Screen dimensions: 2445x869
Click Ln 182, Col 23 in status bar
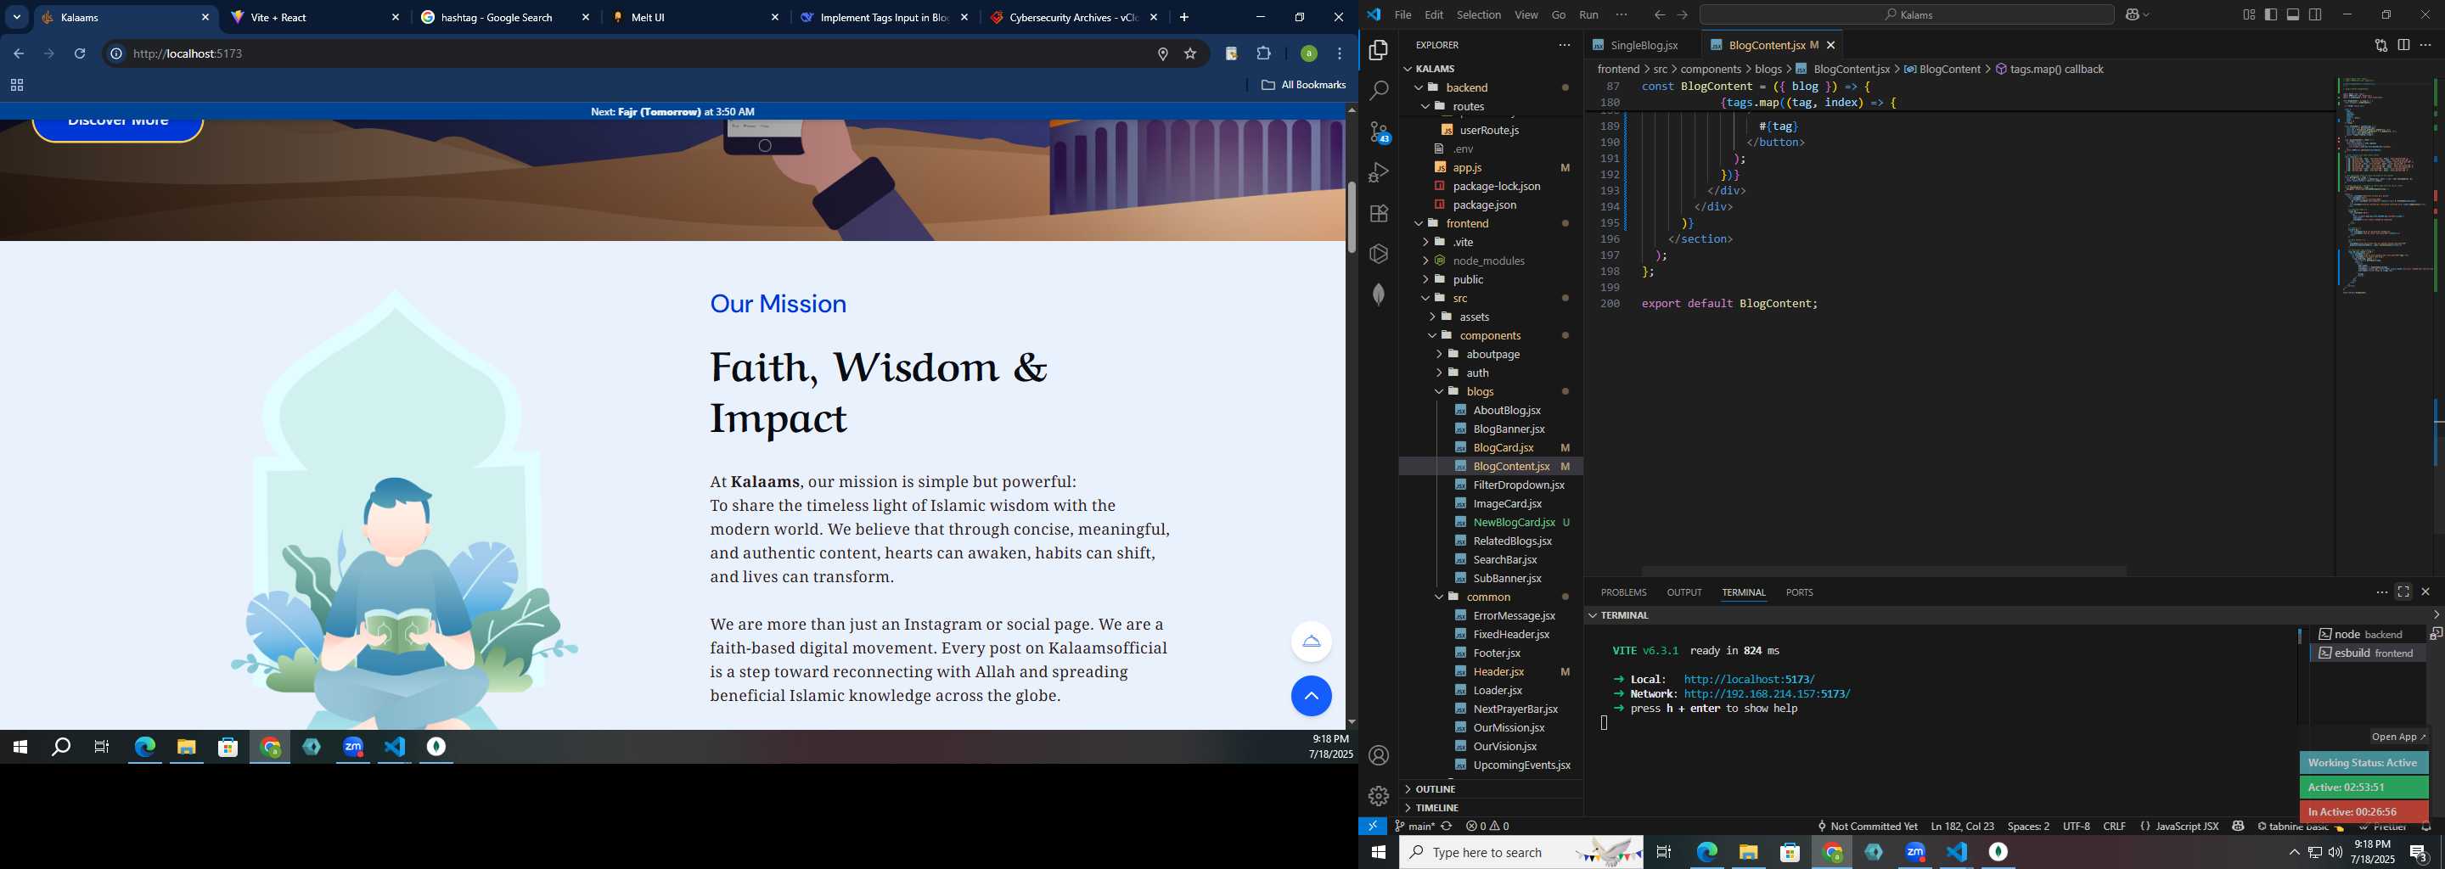tap(1962, 827)
